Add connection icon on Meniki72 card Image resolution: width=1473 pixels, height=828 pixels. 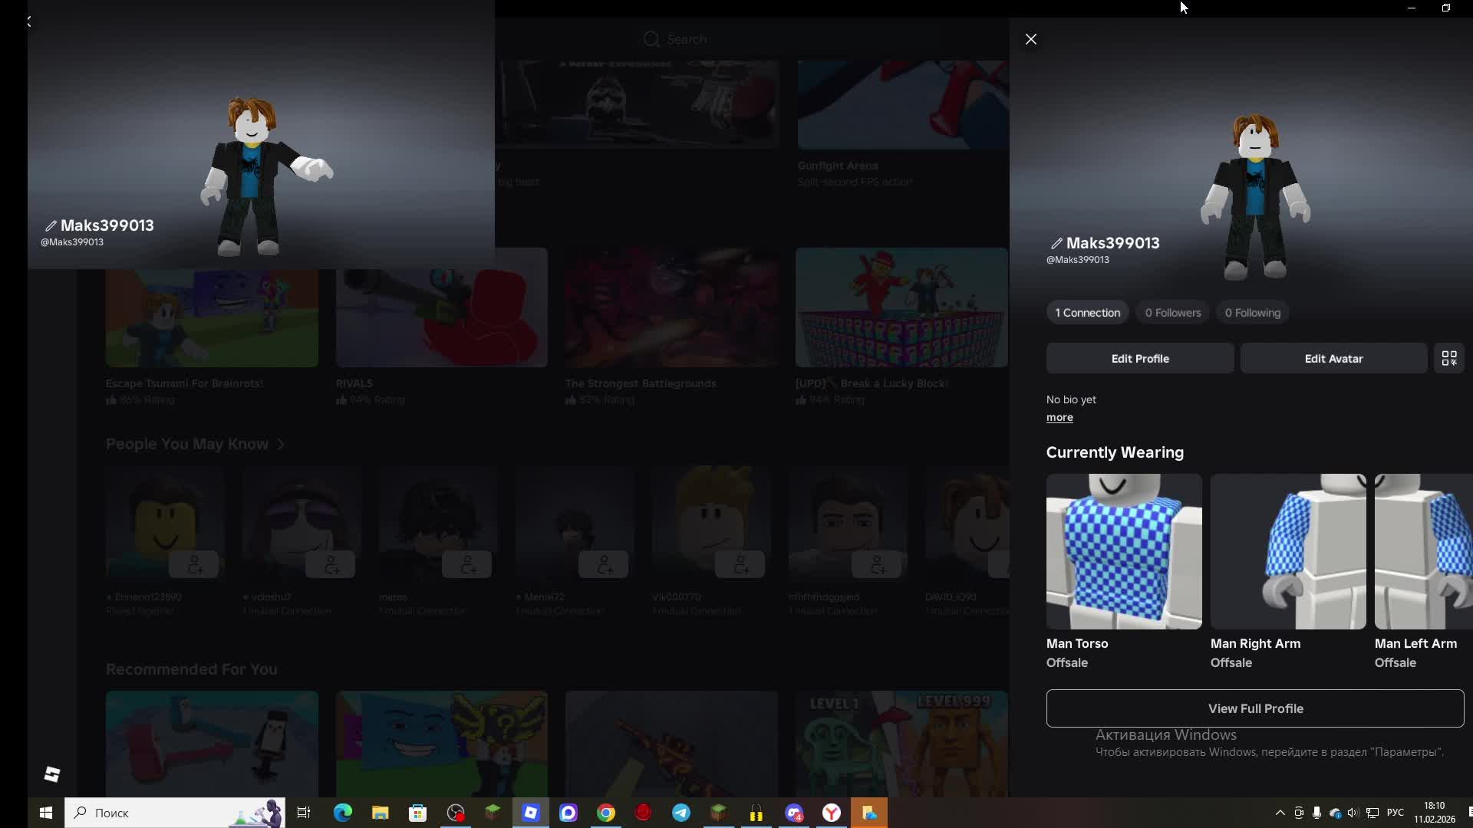604,565
